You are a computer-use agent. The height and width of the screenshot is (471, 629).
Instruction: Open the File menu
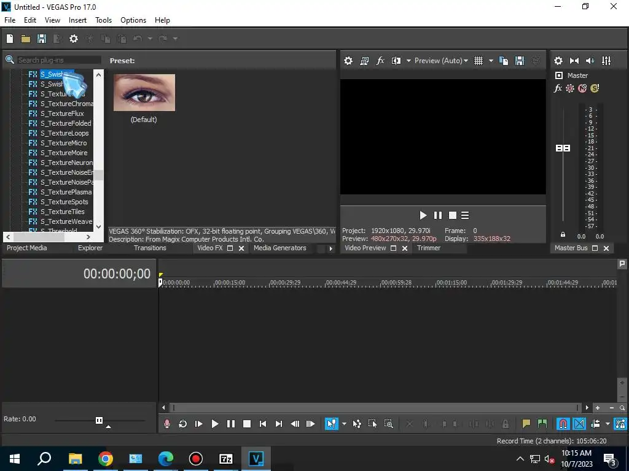click(x=10, y=20)
